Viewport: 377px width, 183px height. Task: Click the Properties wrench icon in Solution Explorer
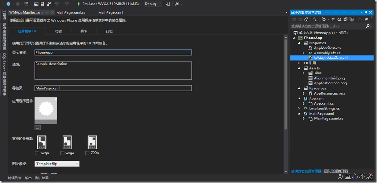coord(367,20)
